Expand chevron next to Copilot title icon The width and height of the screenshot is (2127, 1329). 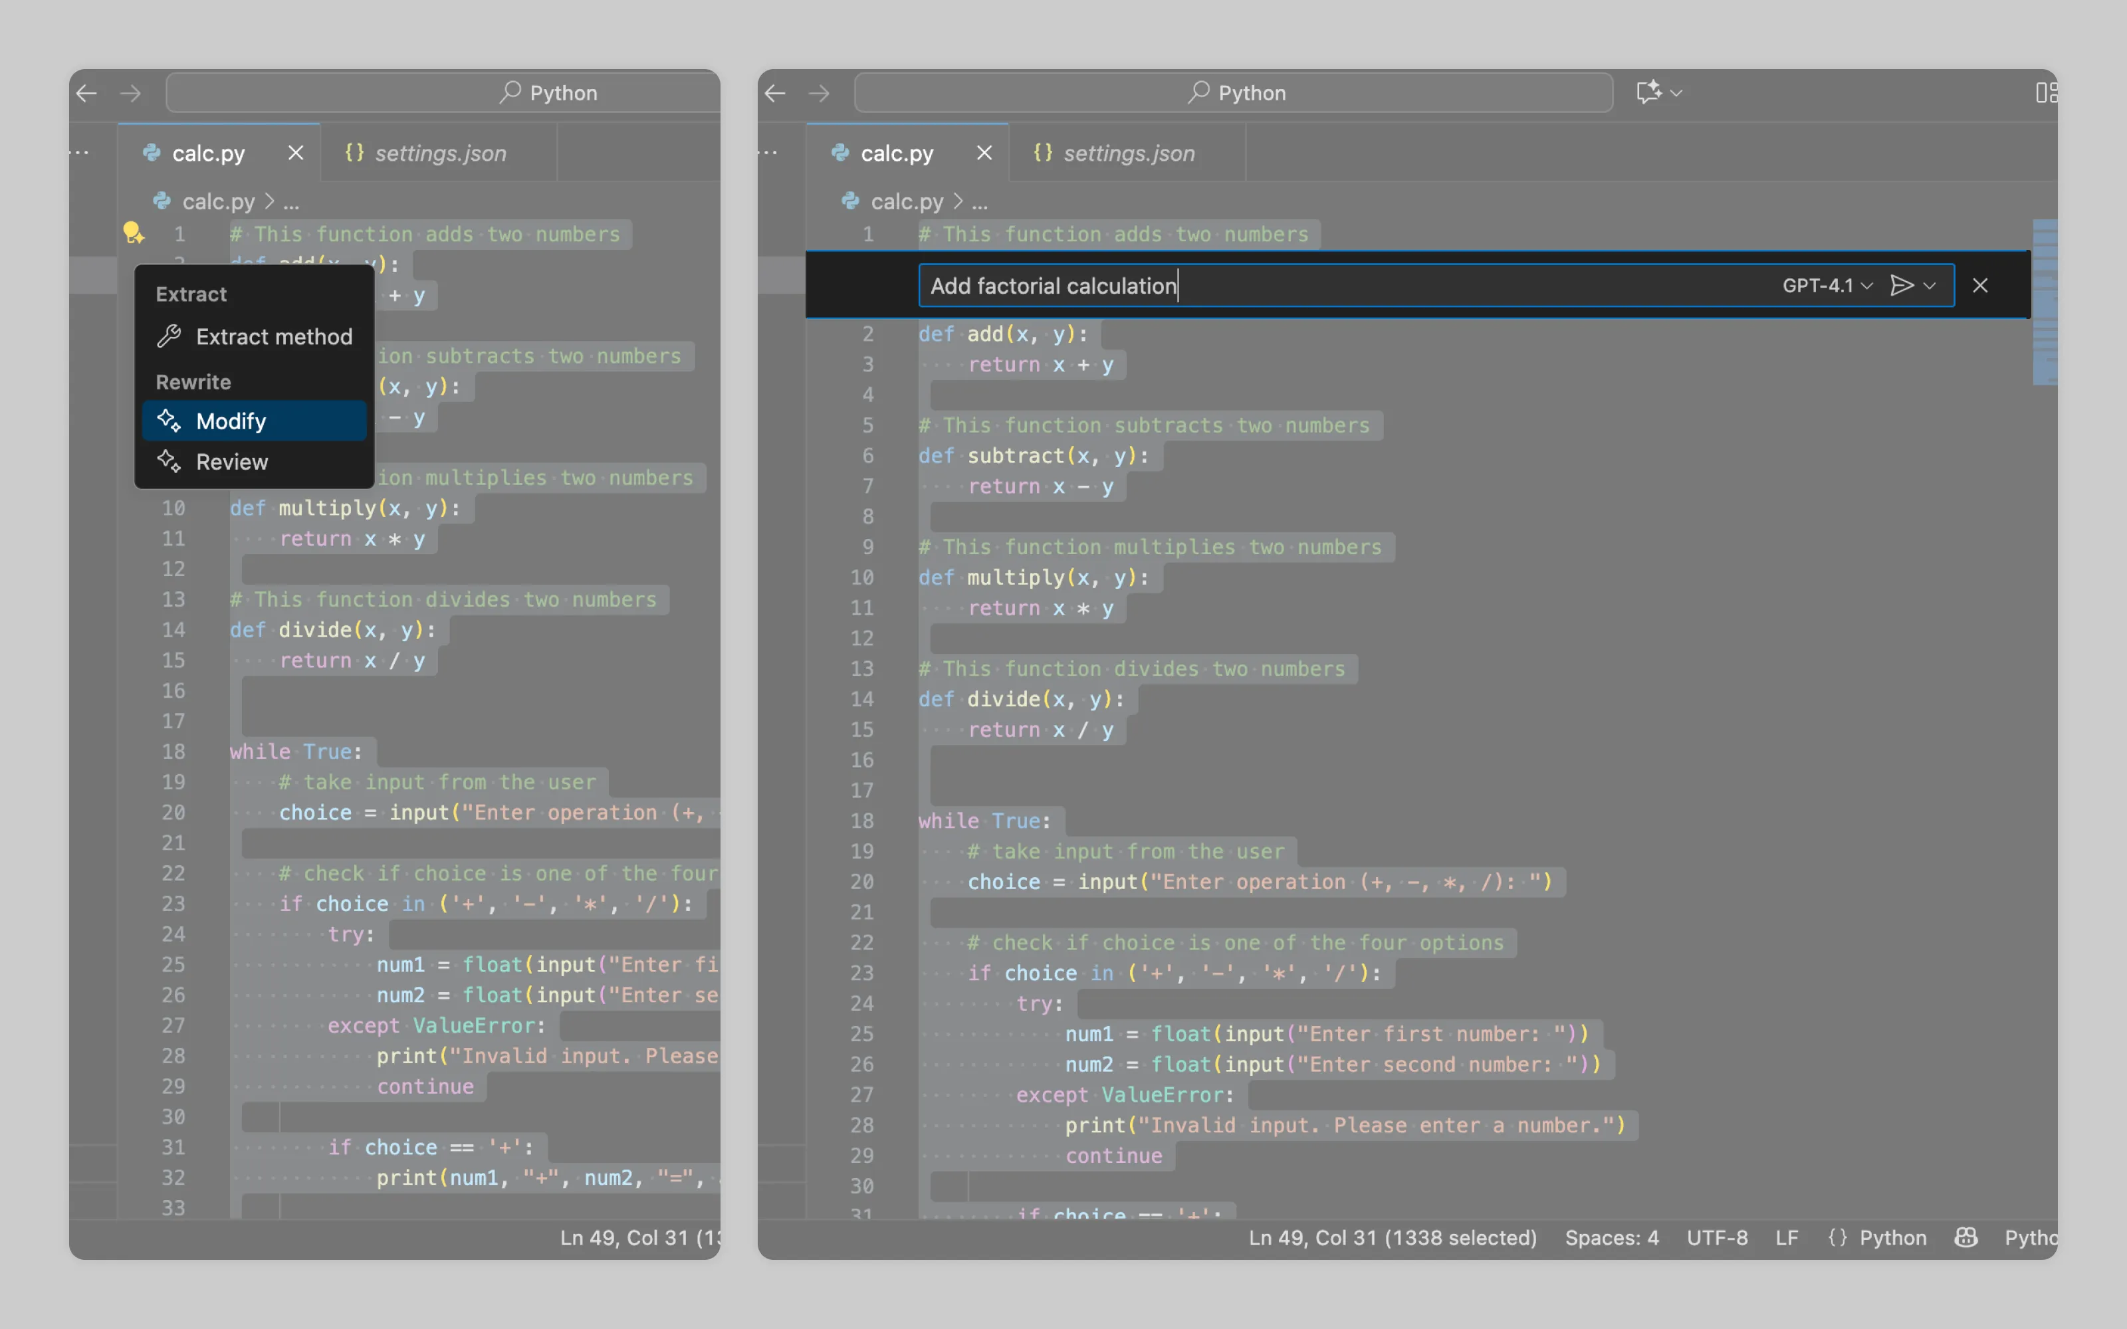click(1677, 92)
